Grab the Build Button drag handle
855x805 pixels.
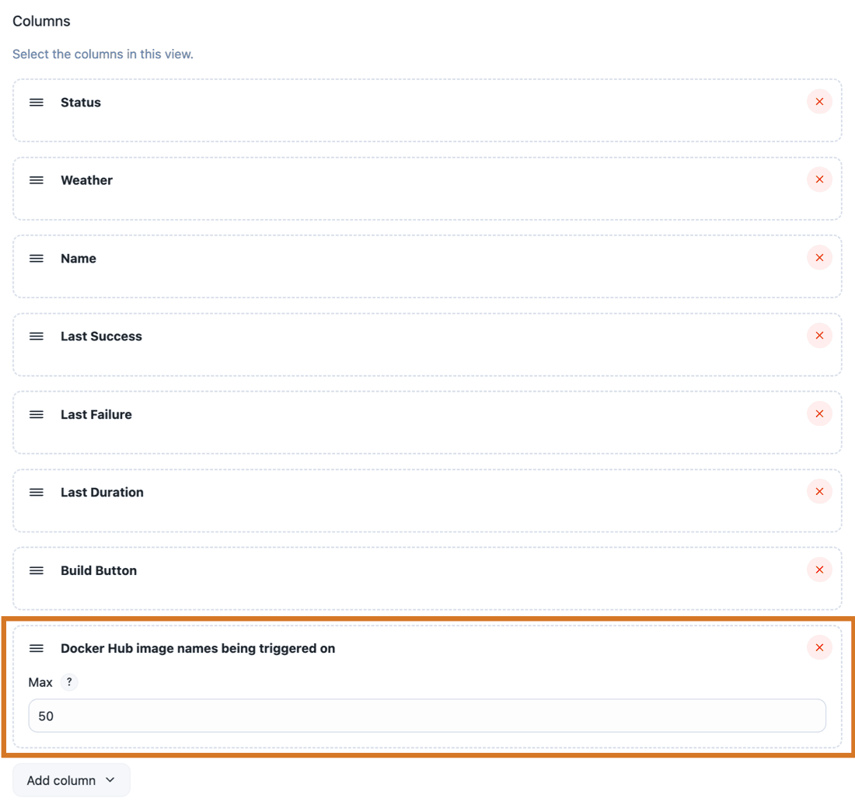tap(37, 570)
